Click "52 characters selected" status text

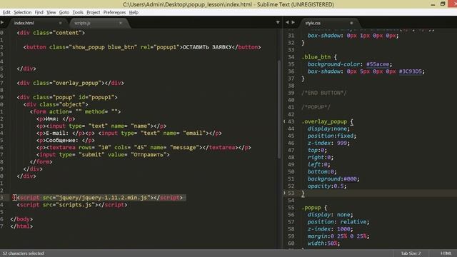pyautogui.click(x=23, y=253)
